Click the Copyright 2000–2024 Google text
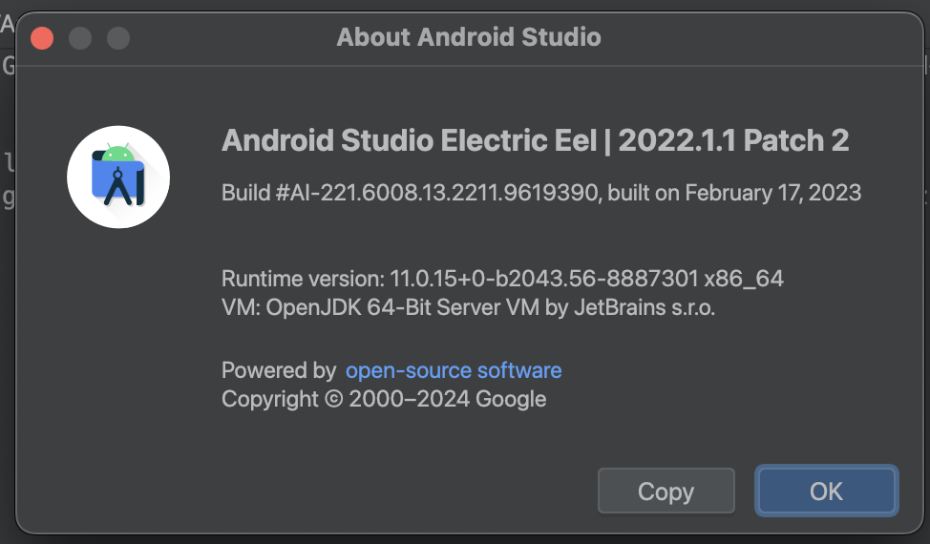 click(x=384, y=399)
